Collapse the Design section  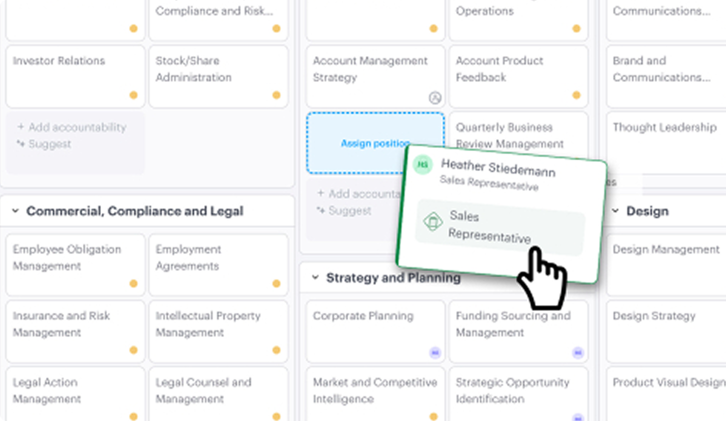point(615,211)
